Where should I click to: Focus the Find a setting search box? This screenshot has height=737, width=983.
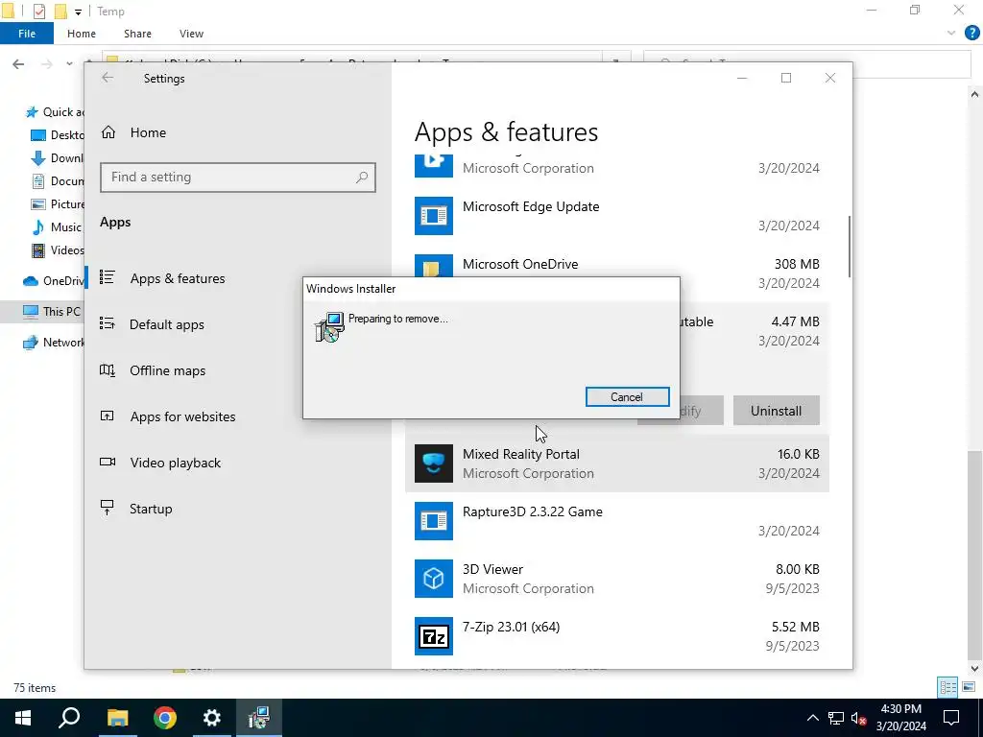coord(238,178)
